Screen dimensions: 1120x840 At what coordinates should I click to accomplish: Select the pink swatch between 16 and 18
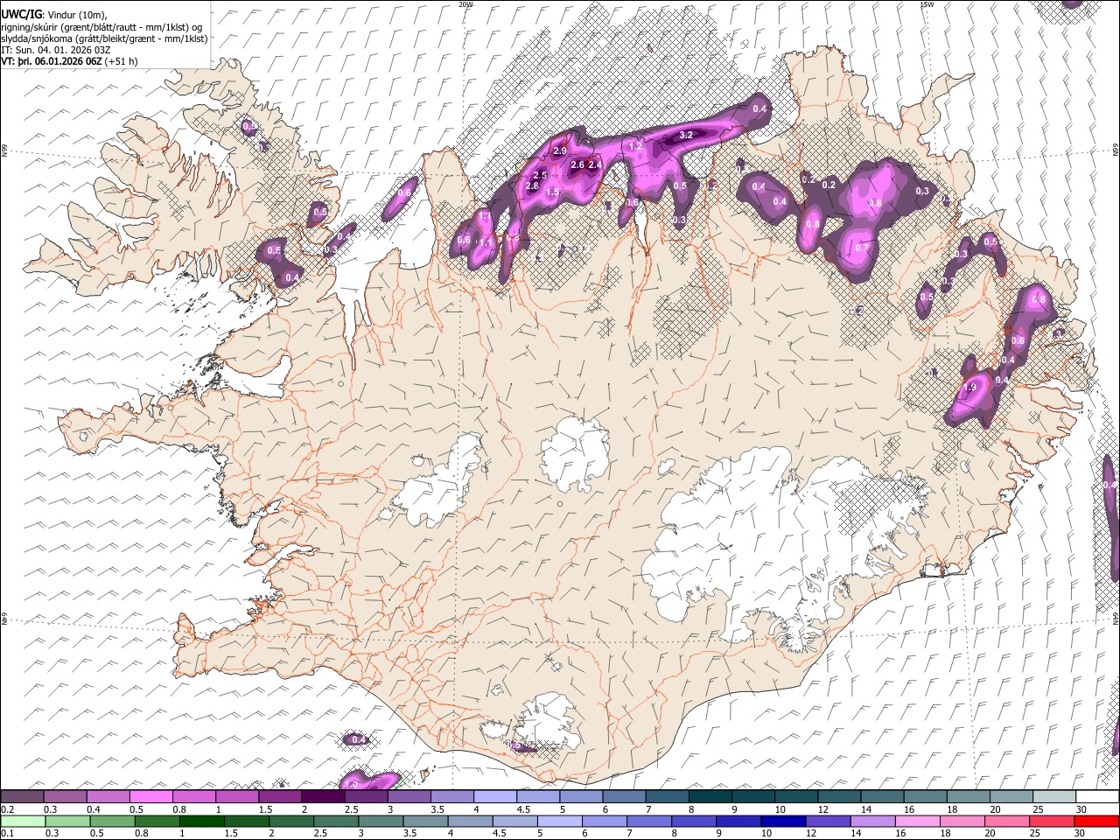tap(918, 821)
